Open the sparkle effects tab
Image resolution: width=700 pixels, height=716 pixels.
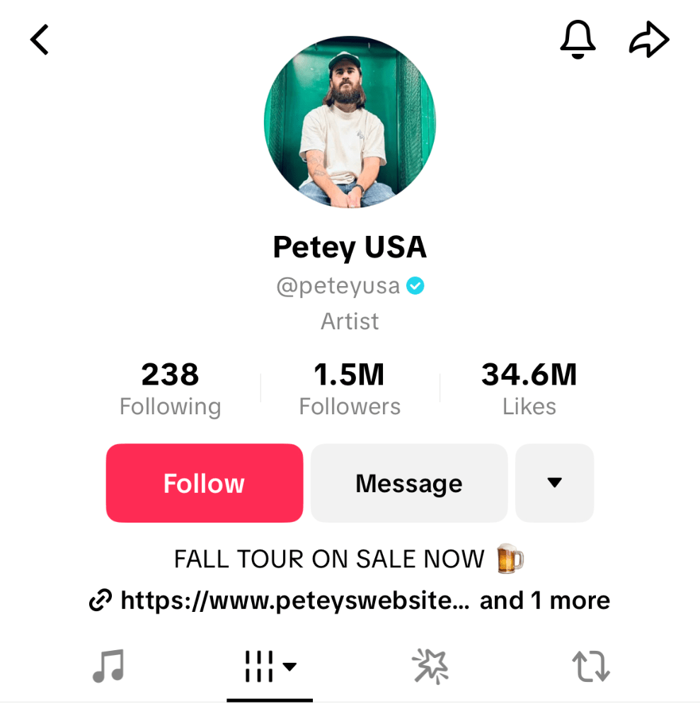[430, 666]
